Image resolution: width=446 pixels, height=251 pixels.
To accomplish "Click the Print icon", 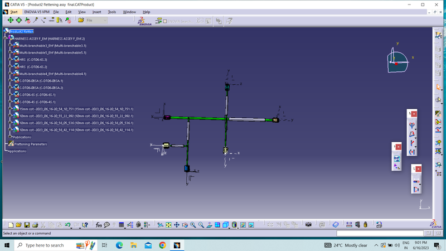I will (35, 225).
